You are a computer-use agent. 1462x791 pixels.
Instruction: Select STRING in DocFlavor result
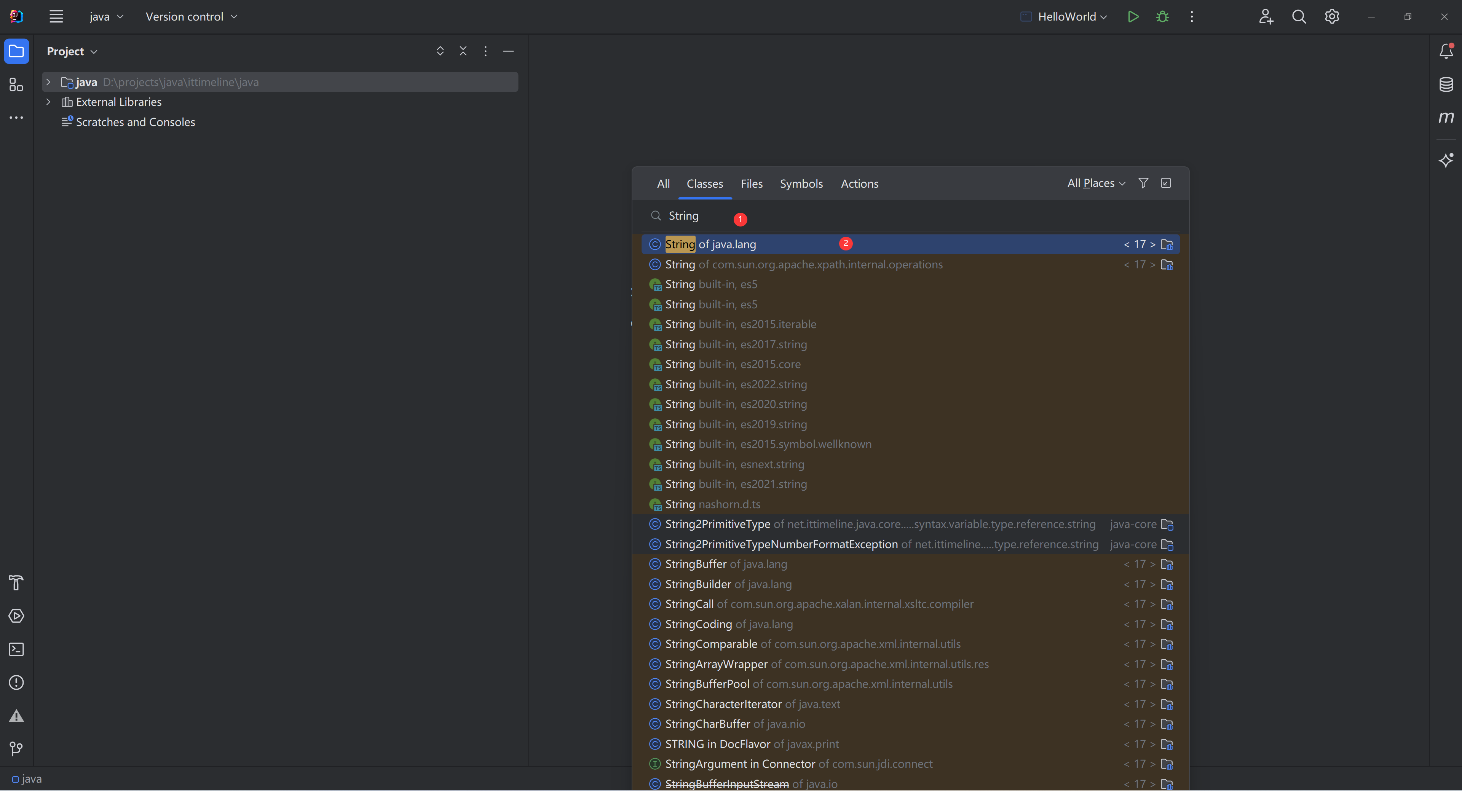click(910, 744)
